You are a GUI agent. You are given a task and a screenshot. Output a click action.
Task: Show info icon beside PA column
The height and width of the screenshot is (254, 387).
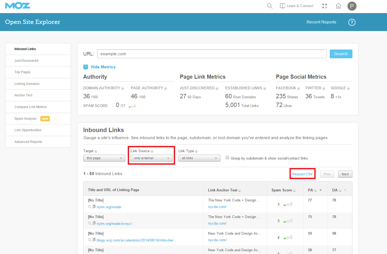click(x=316, y=190)
